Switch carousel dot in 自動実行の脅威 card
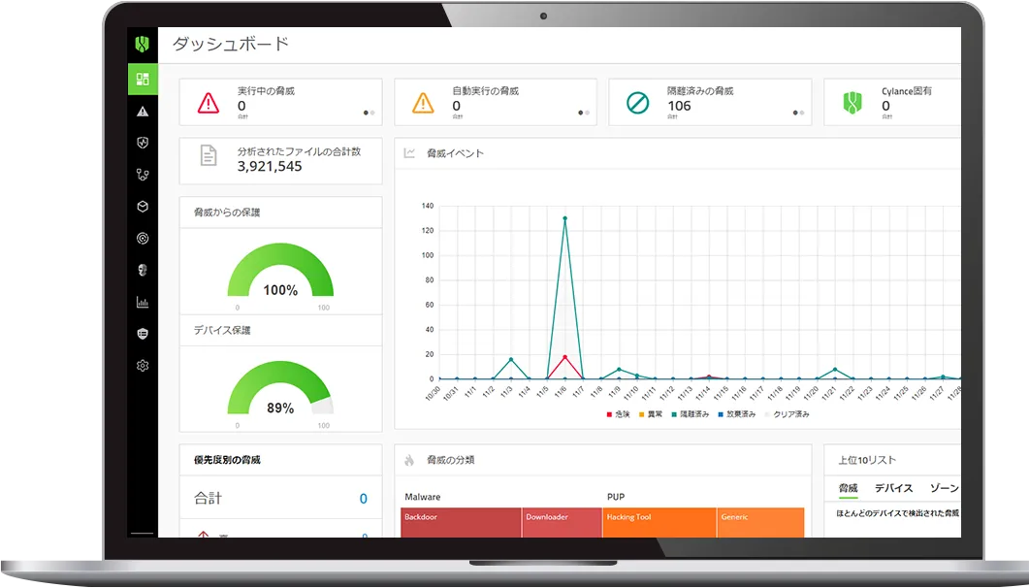The image size is (1029, 588). tap(587, 113)
